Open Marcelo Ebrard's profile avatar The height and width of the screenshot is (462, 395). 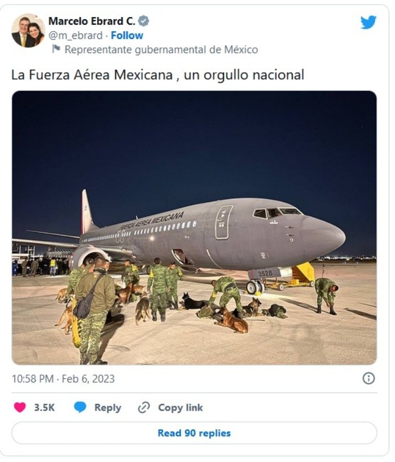click(x=28, y=30)
